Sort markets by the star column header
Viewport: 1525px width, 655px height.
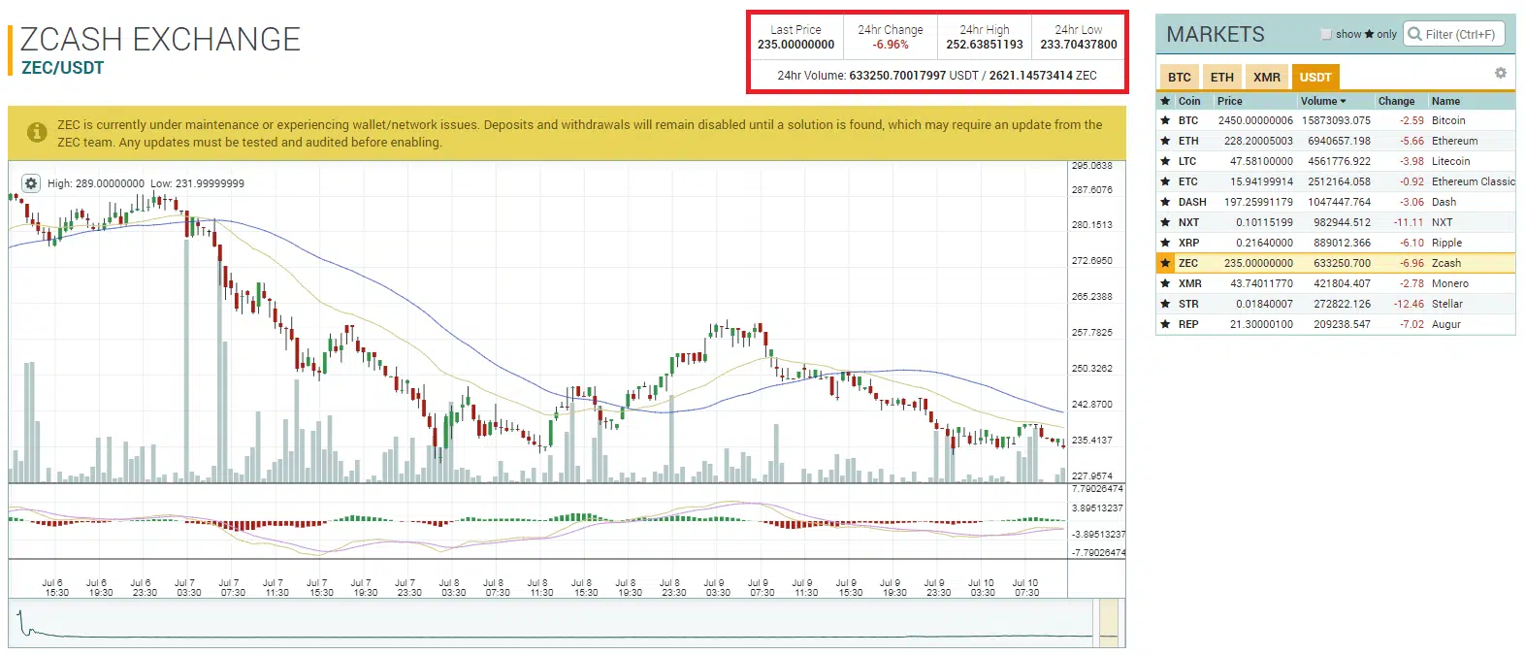tap(1165, 101)
